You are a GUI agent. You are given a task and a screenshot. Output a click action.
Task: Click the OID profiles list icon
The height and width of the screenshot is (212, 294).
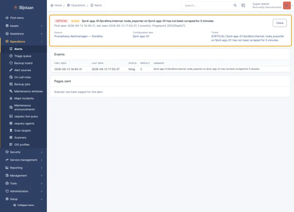pyautogui.click(x=11, y=144)
